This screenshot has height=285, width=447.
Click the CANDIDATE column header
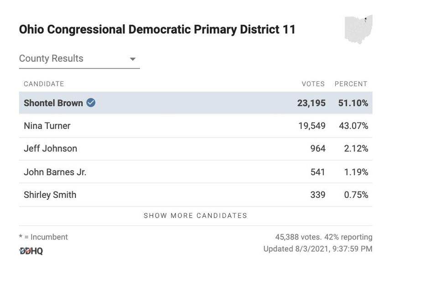(44, 84)
